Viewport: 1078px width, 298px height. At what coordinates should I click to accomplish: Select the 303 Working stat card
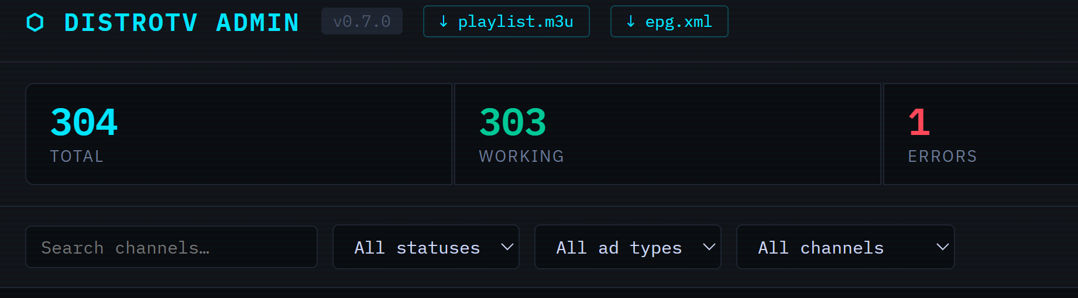[x=667, y=134]
